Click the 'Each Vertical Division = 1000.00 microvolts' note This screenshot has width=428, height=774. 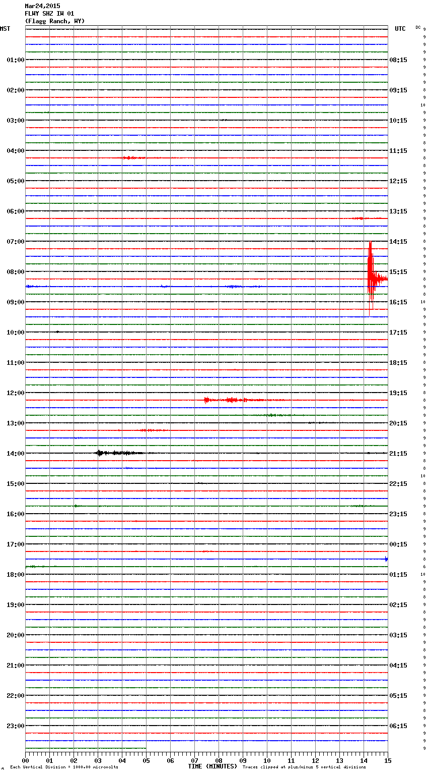click(64, 767)
